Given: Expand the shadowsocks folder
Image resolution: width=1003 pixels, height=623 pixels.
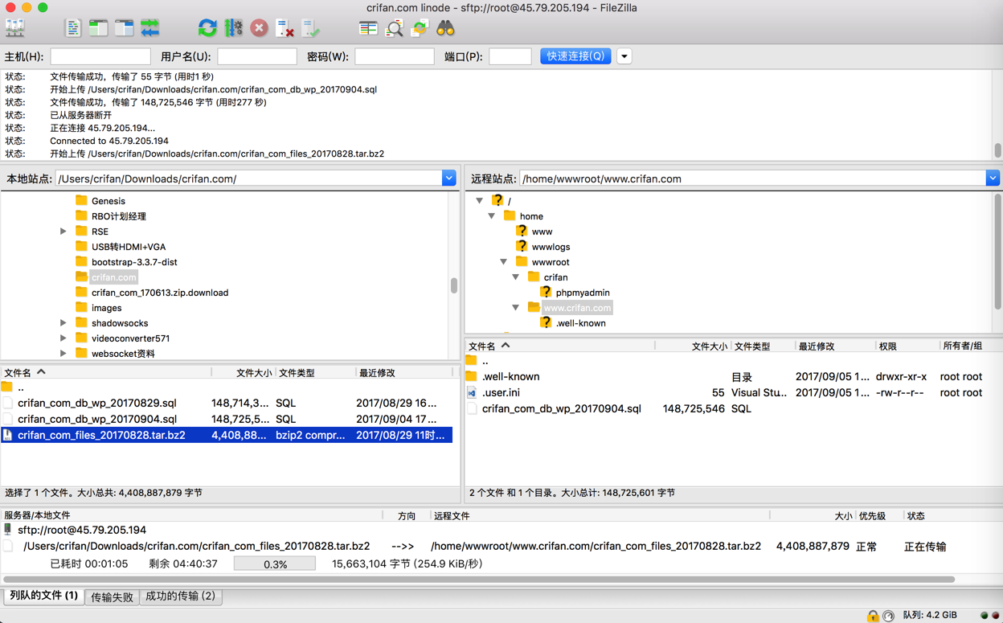Looking at the screenshot, I should click(x=63, y=323).
